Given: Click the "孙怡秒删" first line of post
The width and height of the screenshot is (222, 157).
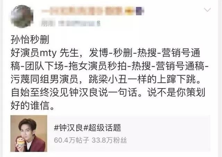Looking at the screenshot, I should click(x=30, y=40).
